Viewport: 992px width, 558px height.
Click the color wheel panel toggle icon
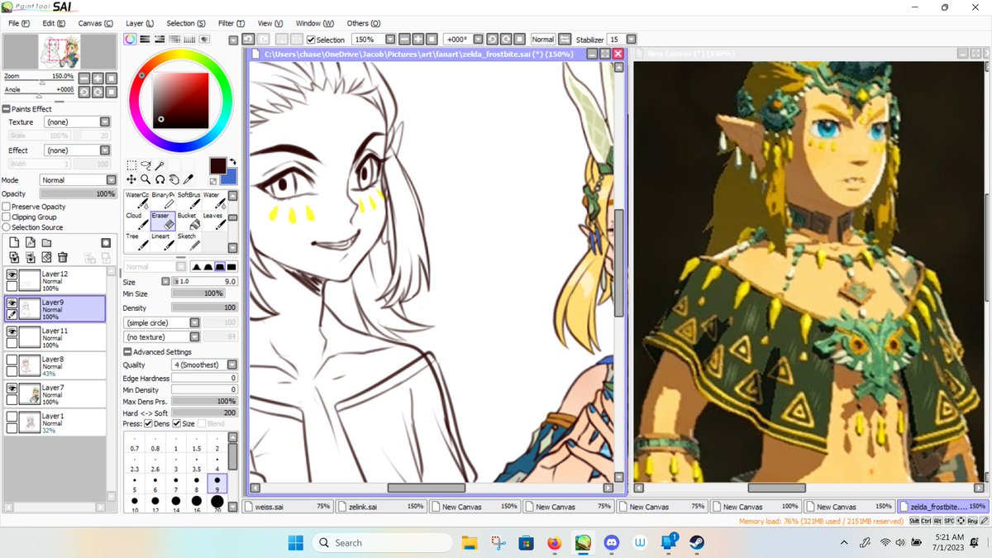point(131,39)
